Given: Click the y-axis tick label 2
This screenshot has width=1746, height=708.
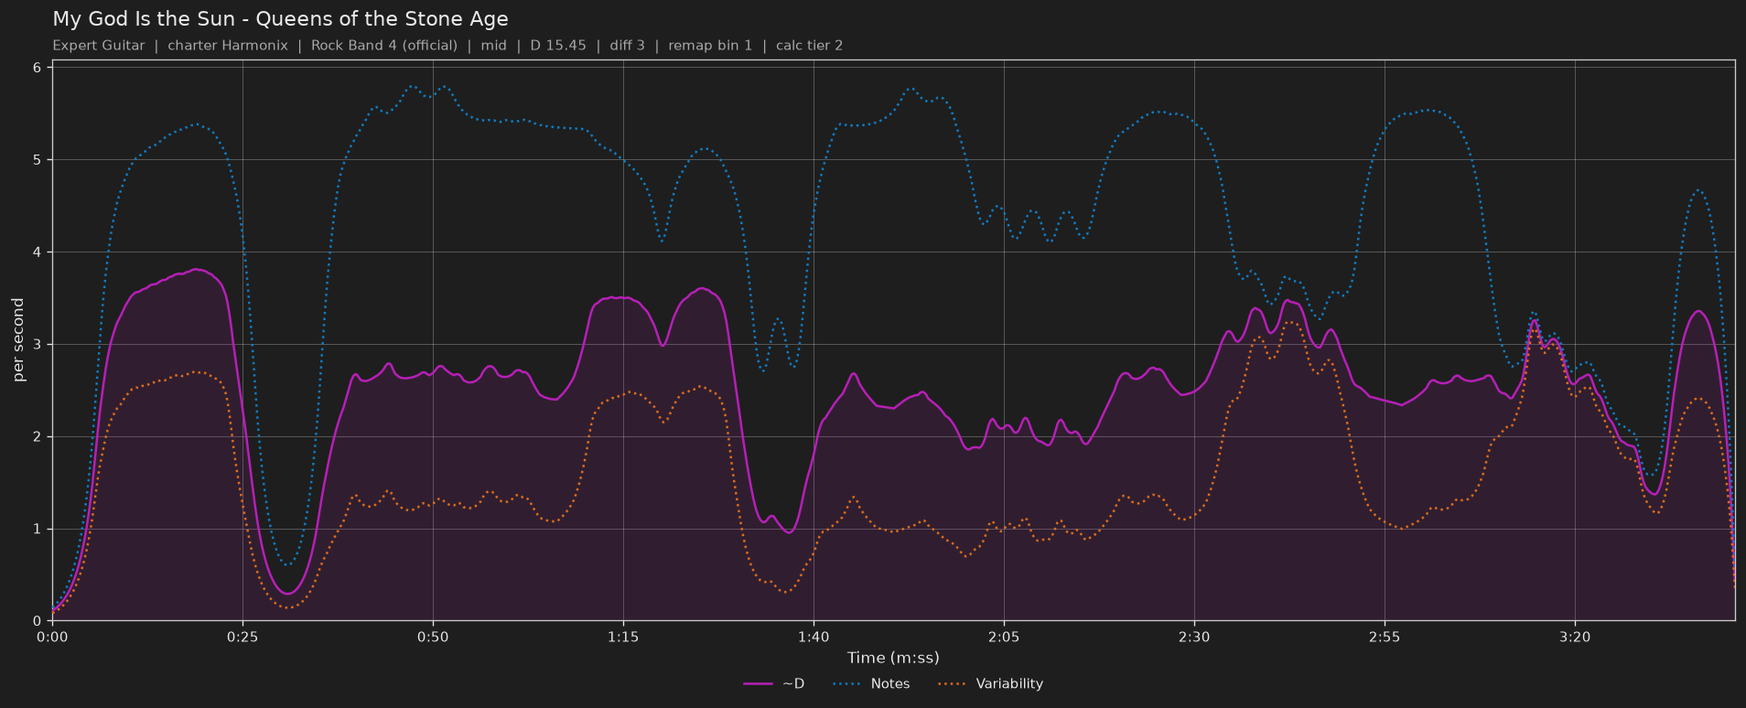Looking at the screenshot, I should 37,437.
